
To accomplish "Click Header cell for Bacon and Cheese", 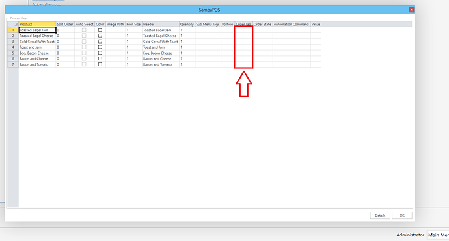I will click(160, 58).
